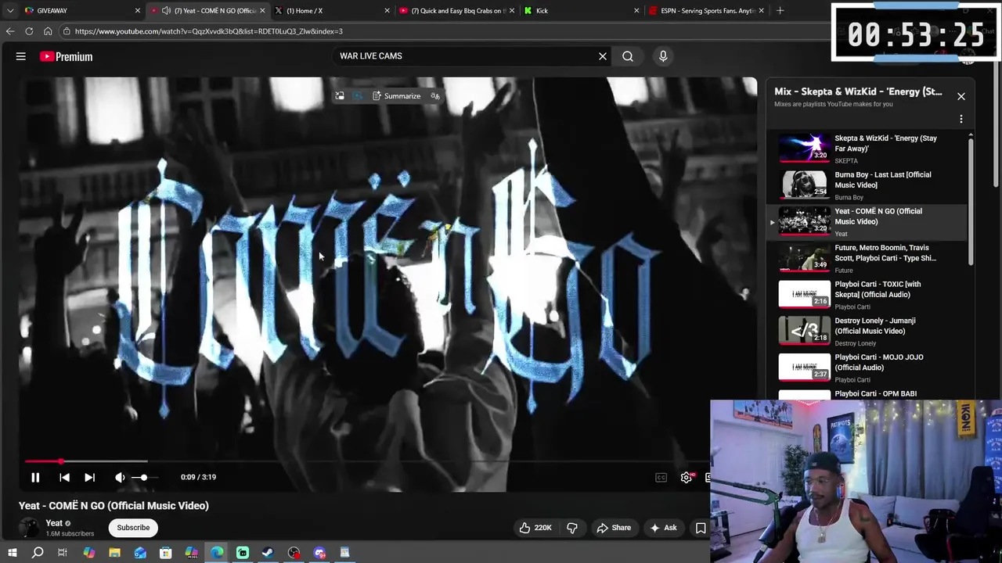The width and height of the screenshot is (1002, 563).
Task: Clear the search box text
Action: [603, 56]
